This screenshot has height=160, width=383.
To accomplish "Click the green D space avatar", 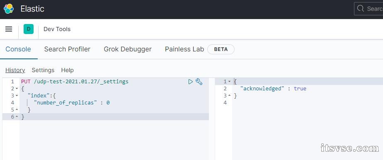I will click(29, 29).
